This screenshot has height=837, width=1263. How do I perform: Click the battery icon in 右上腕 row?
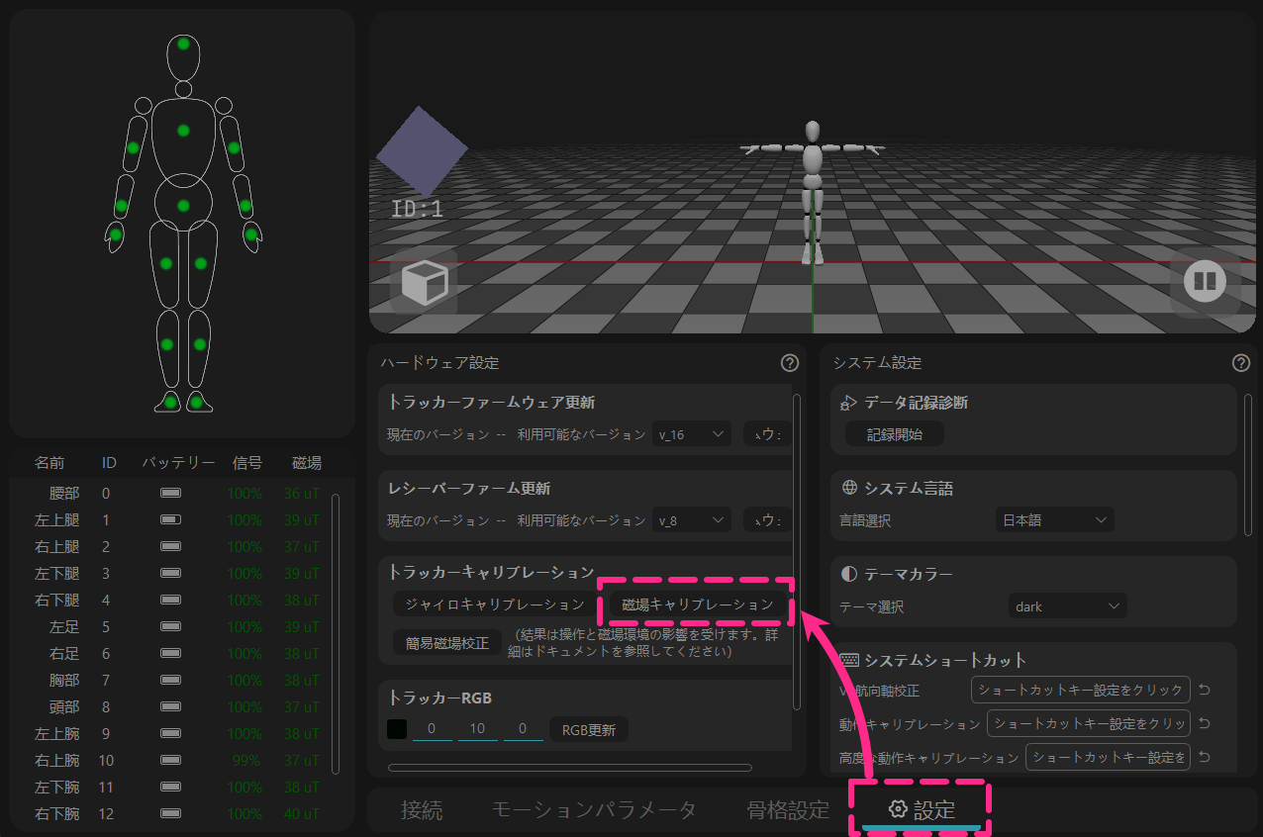pyautogui.click(x=170, y=760)
